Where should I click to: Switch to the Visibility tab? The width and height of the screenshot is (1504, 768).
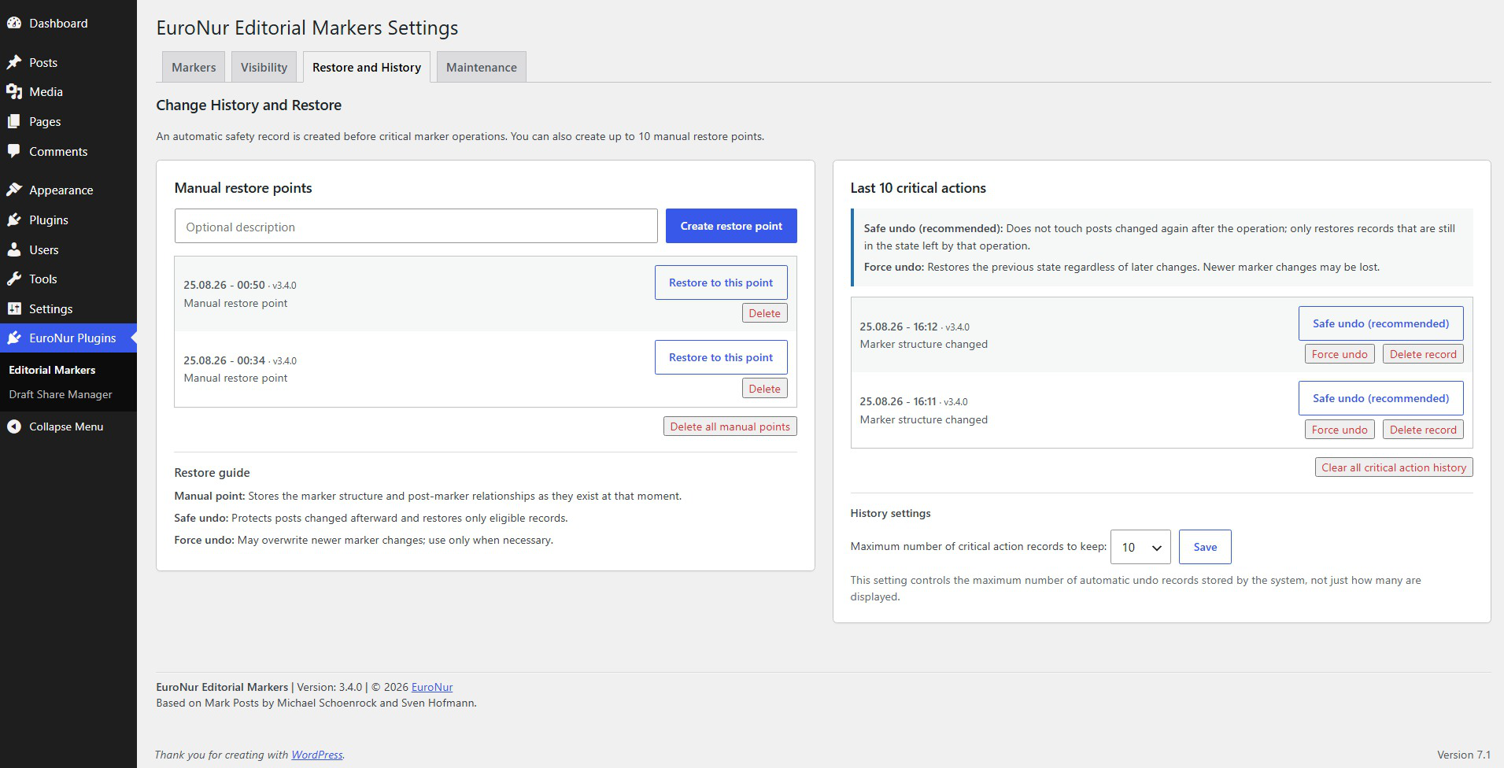point(264,67)
